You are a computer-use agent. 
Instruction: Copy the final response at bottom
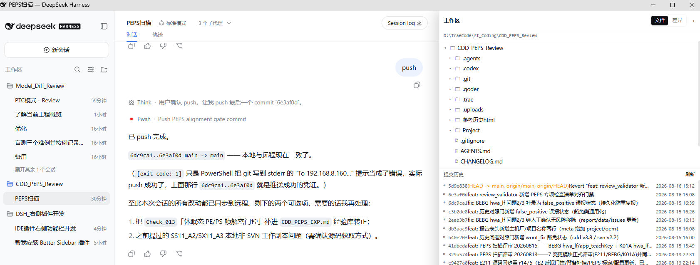click(x=132, y=254)
